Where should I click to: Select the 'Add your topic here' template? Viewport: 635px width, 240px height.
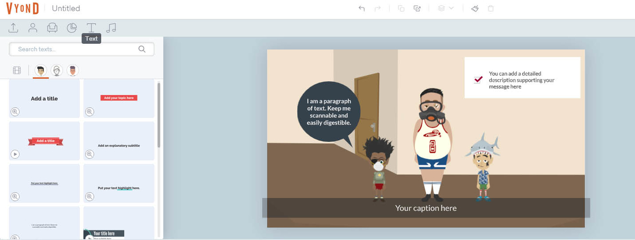pyautogui.click(x=119, y=99)
